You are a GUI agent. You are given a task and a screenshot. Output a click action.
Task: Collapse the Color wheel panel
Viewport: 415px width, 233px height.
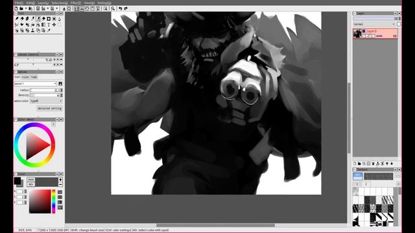point(16,120)
